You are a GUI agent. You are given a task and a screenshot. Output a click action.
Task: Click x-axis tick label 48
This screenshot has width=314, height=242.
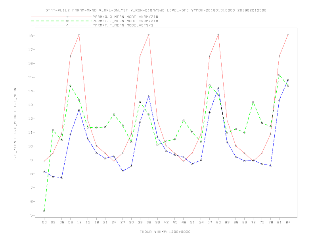click(184, 222)
